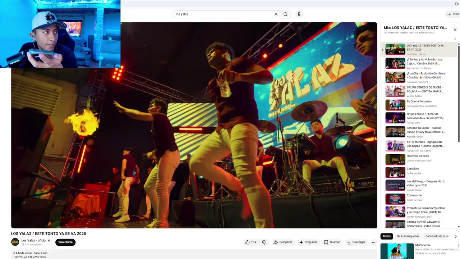The height and width of the screenshot is (259, 460).
Task: Click 'Agrupación Los Capos' channel under Te Vas
Action: point(419,68)
